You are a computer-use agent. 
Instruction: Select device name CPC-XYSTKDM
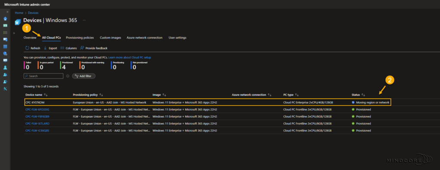[35, 103]
